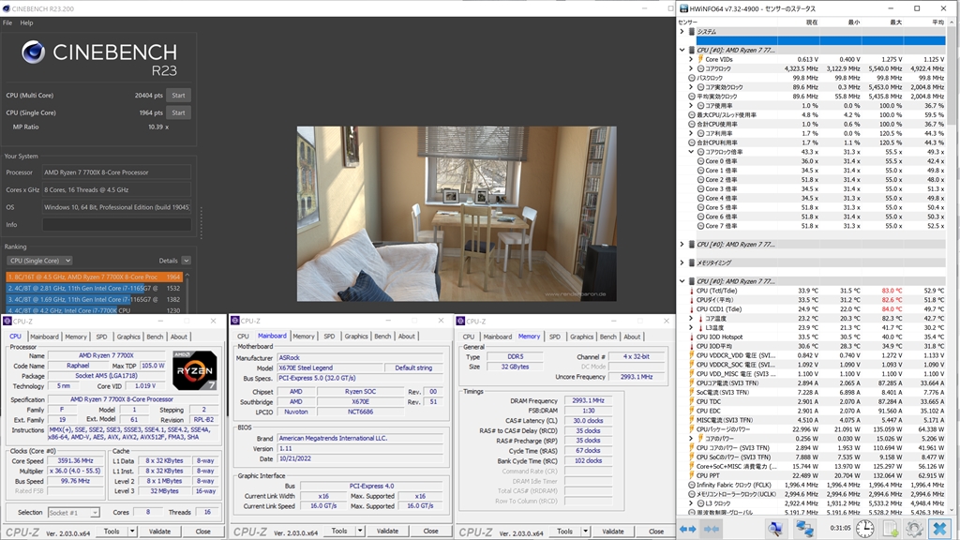Start the CPU (Single Core) benchmark
960x540 pixels.
178,112
